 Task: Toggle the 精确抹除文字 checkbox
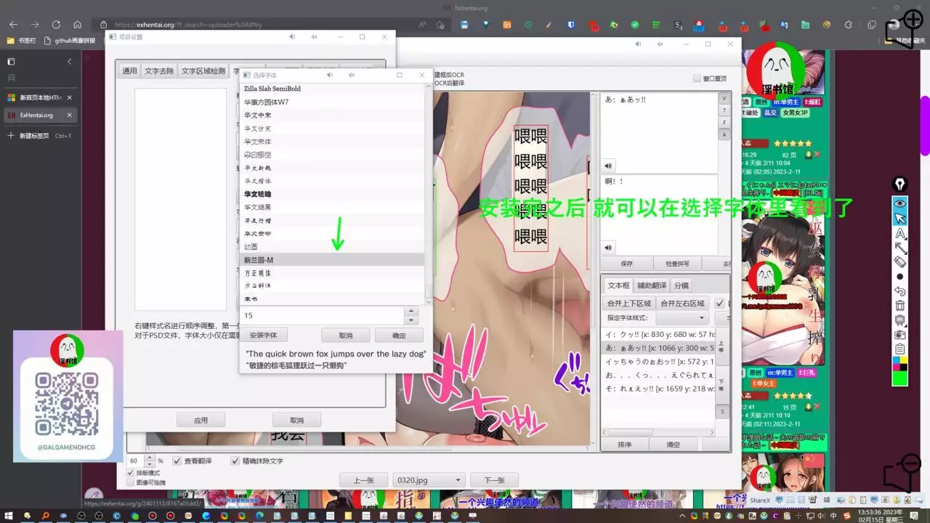click(235, 461)
